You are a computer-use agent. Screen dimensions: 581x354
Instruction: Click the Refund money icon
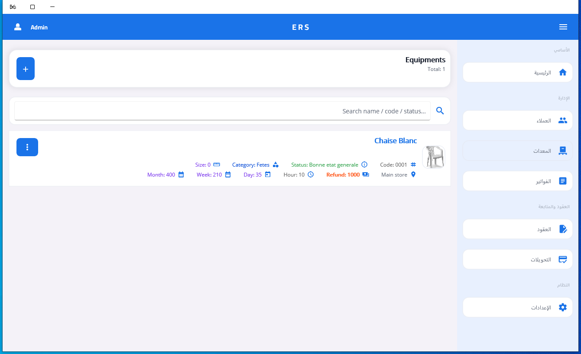click(x=366, y=174)
